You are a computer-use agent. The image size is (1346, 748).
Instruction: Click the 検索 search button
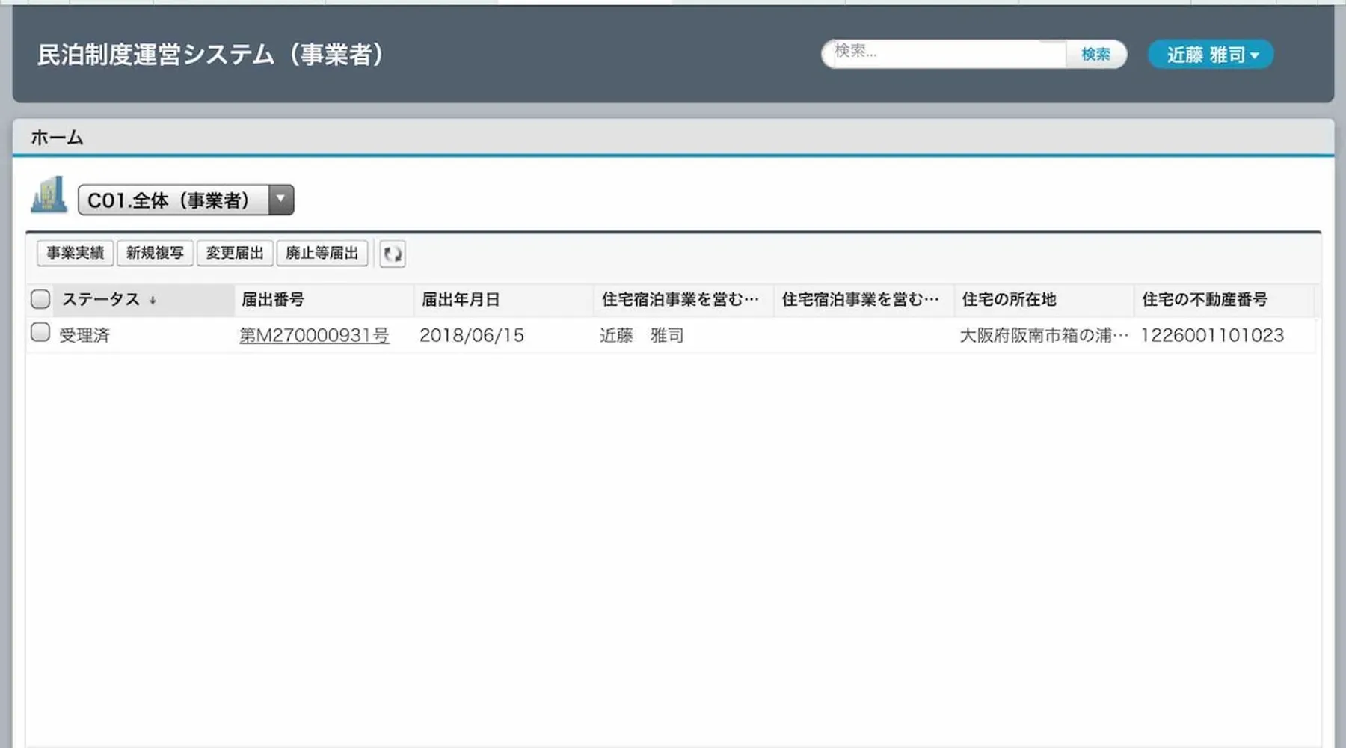[x=1095, y=55]
